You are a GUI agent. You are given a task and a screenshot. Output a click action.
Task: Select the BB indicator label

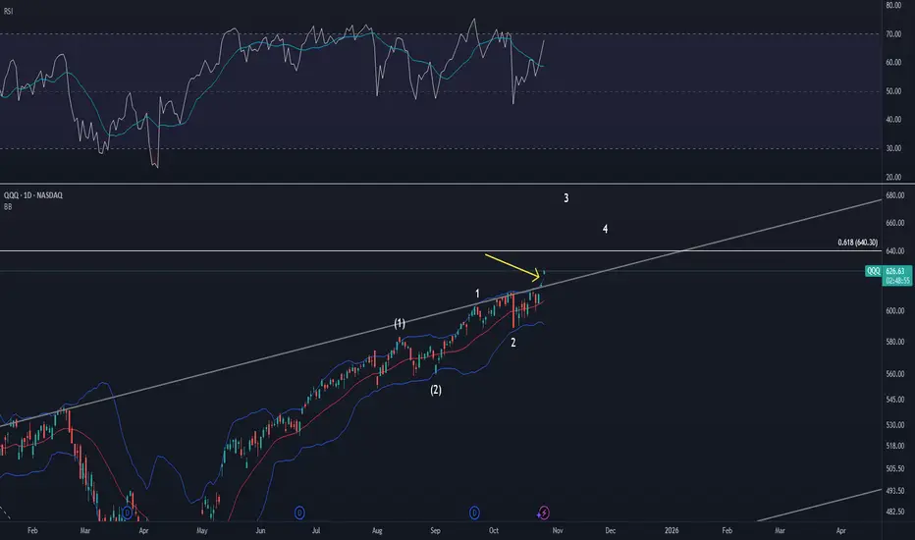tap(8, 207)
